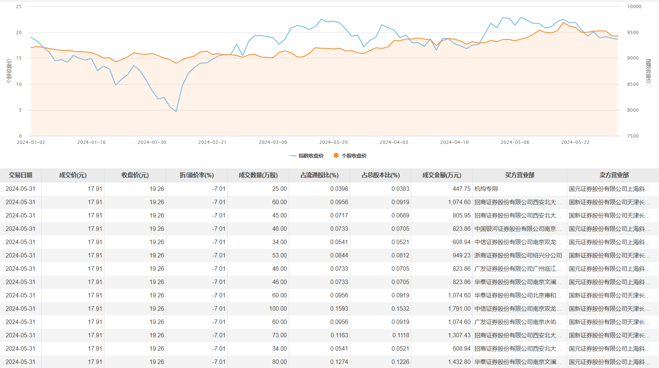Screen dimensions: 659x368
Task: Toggle the 指数收盘价 legend series
Action: coord(311,156)
